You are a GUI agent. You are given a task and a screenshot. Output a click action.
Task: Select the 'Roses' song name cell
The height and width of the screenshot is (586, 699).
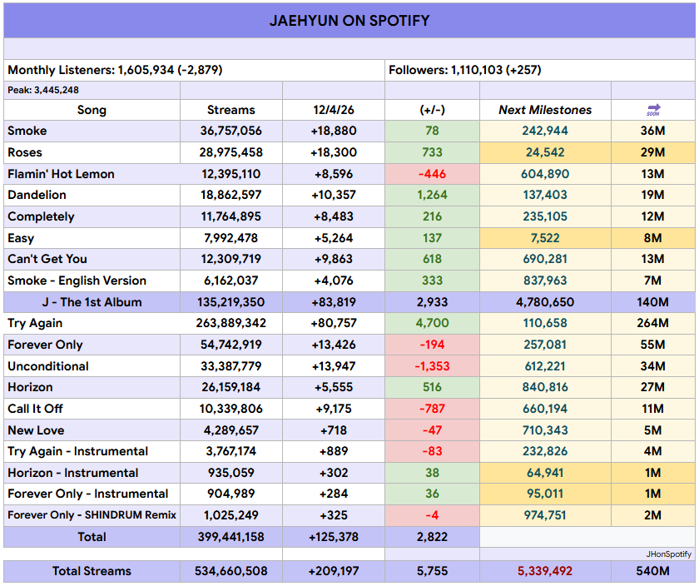point(92,152)
